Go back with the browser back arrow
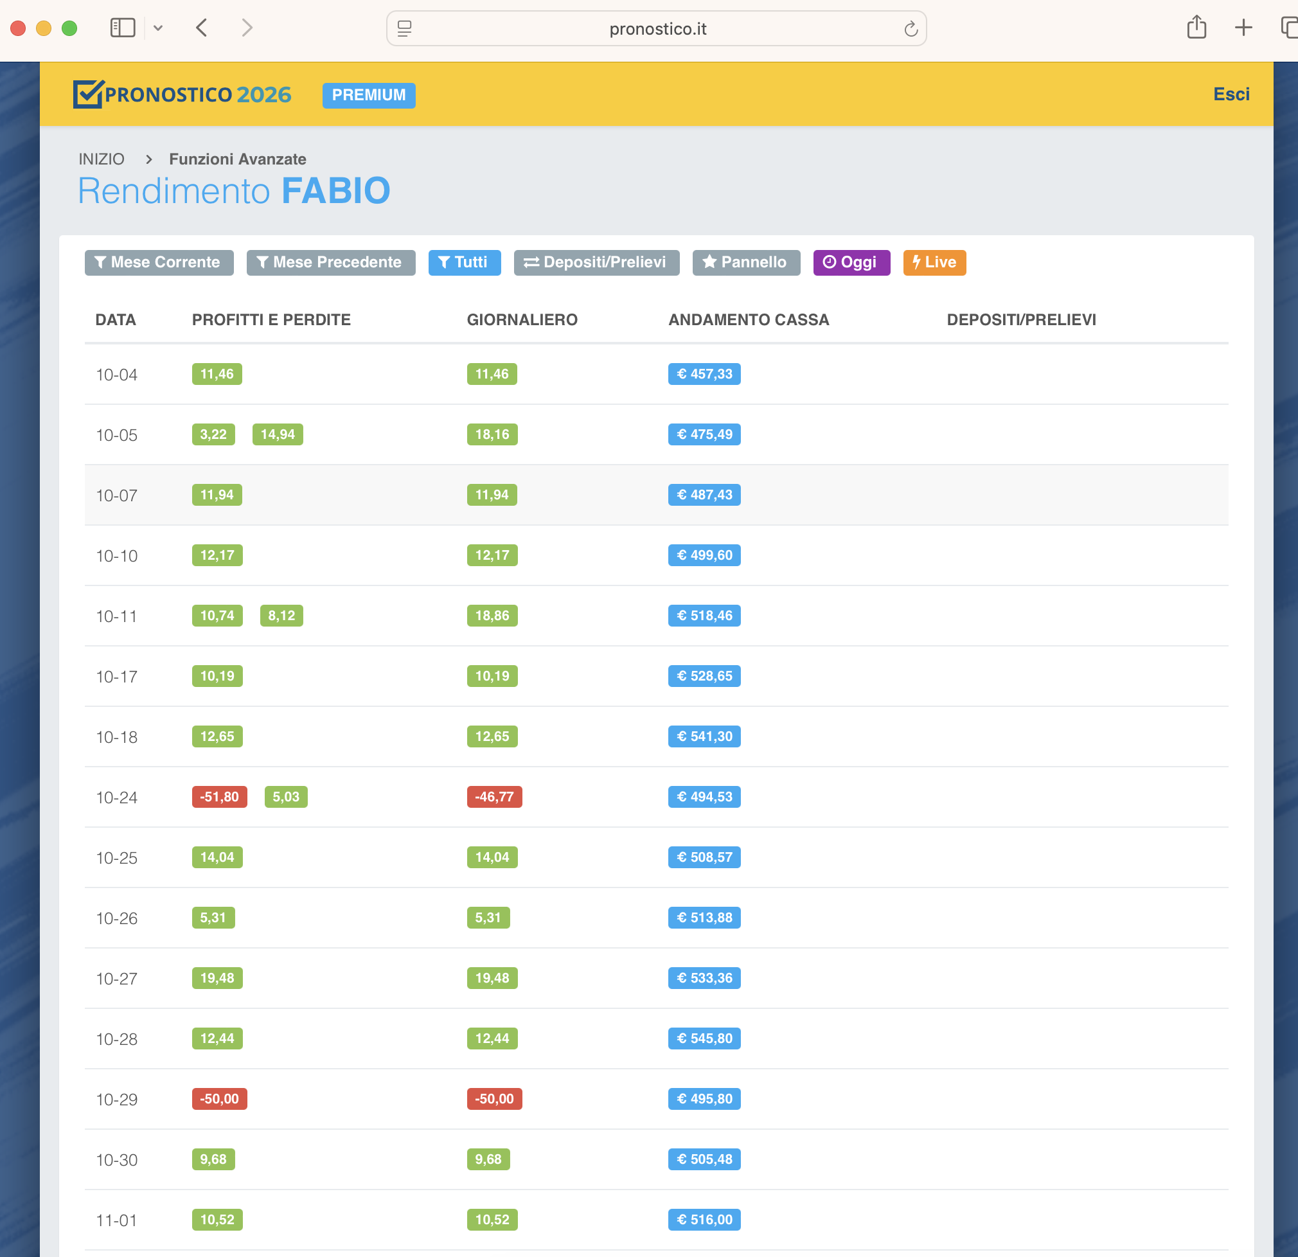 (202, 28)
